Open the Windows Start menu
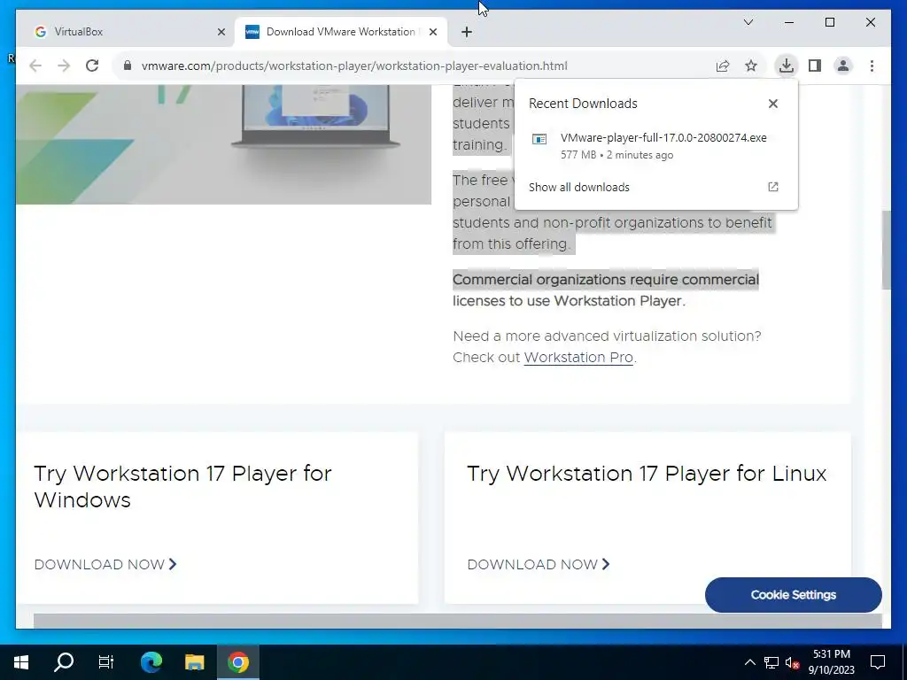 coord(21,662)
